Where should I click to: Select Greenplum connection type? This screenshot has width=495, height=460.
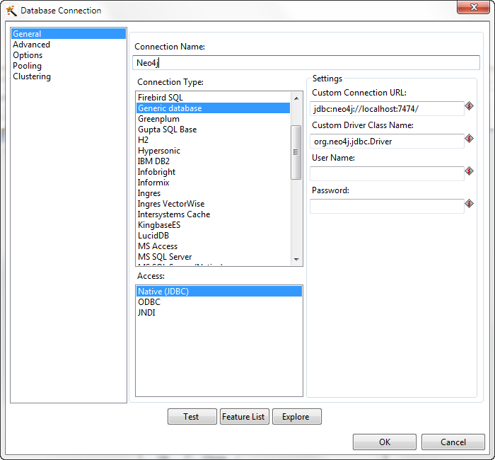tap(213, 119)
